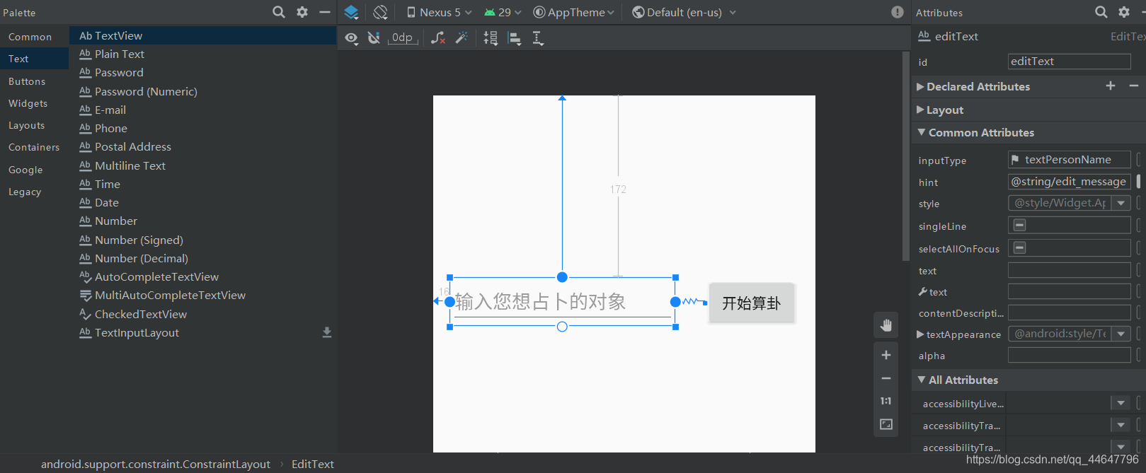Image resolution: width=1146 pixels, height=473 pixels.
Task: Open align options icon
Action: (x=515, y=38)
